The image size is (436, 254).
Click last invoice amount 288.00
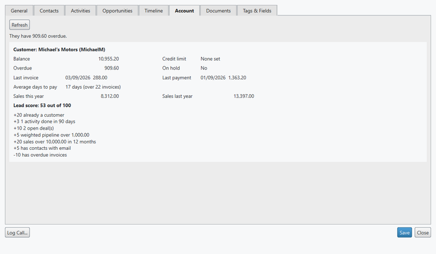(x=100, y=78)
